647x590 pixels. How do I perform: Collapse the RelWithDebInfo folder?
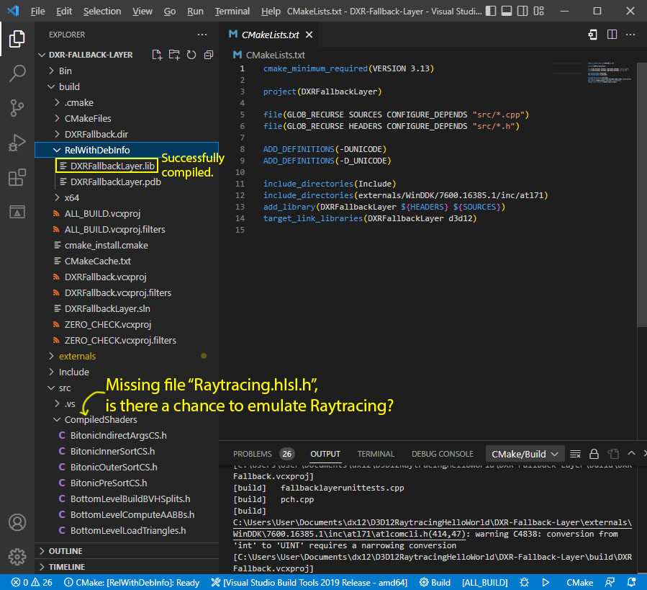pyautogui.click(x=127, y=150)
